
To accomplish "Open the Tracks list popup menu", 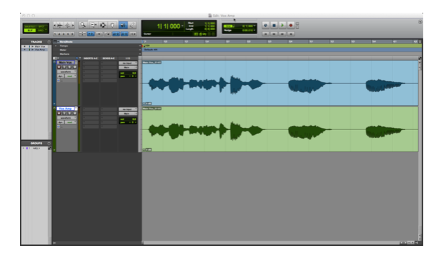I will click(x=49, y=42).
